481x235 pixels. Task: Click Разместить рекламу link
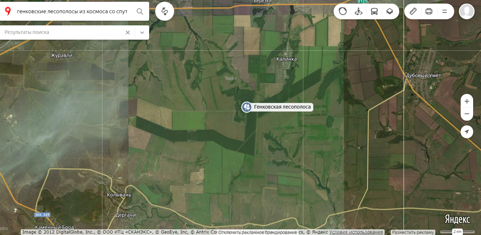(413, 232)
